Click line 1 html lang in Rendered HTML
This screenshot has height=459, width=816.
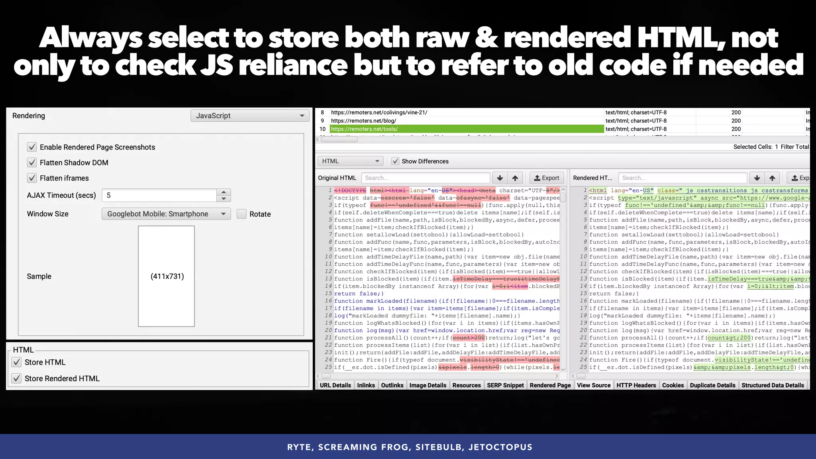(699, 190)
